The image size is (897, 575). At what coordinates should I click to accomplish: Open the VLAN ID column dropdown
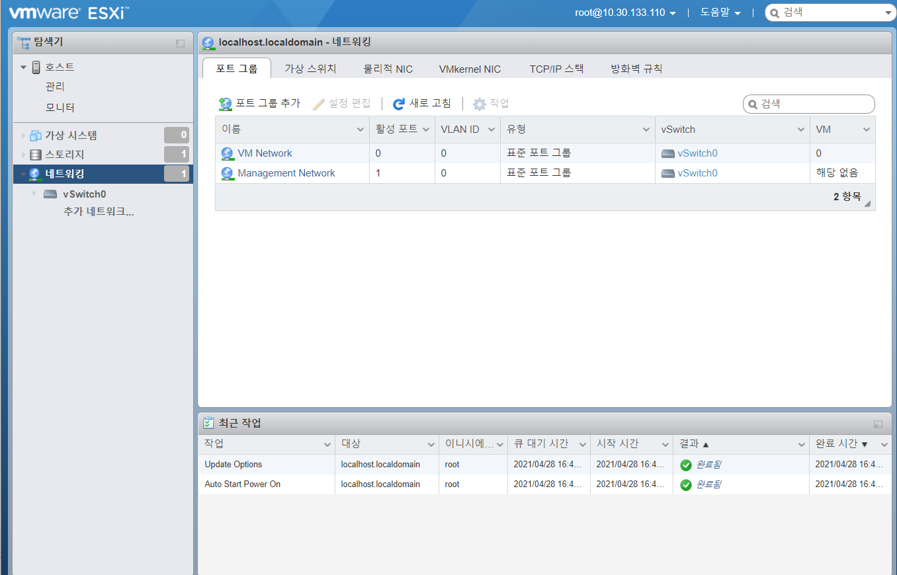[491, 130]
